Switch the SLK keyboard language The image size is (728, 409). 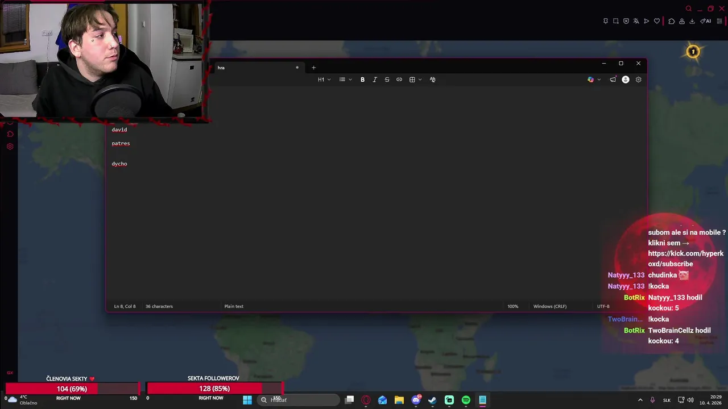click(667, 400)
